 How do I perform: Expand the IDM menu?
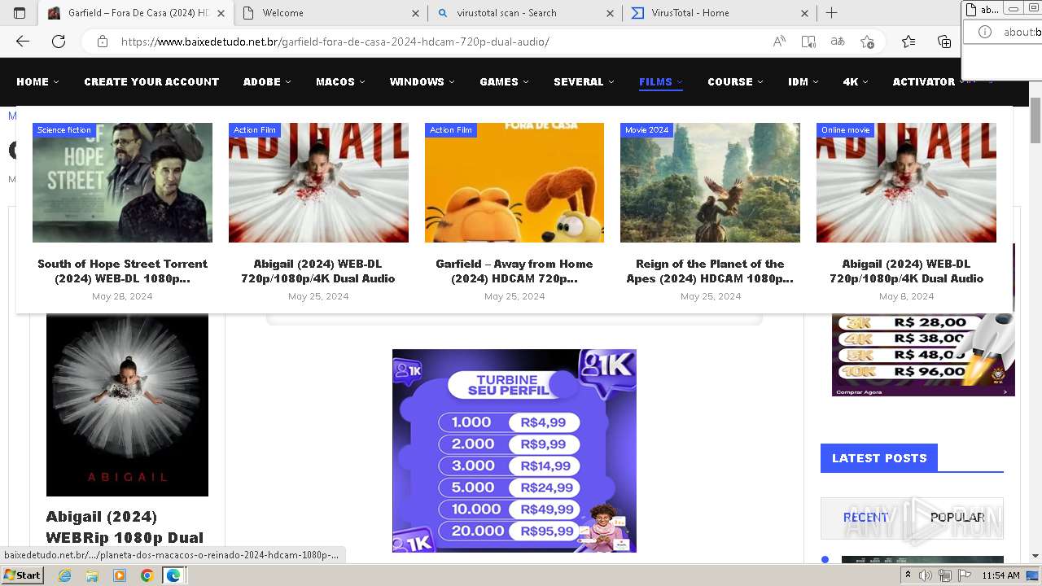click(803, 81)
